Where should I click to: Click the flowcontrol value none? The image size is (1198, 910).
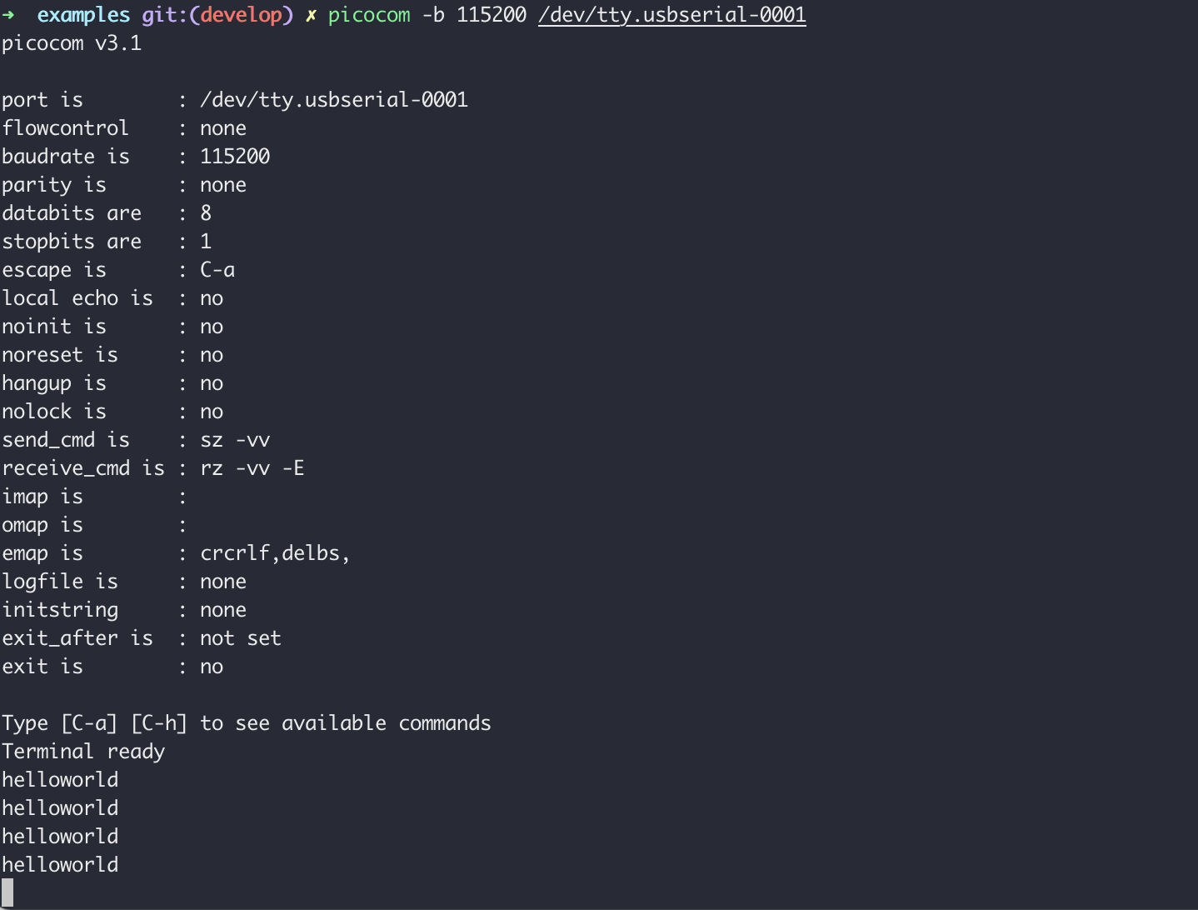point(223,128)
